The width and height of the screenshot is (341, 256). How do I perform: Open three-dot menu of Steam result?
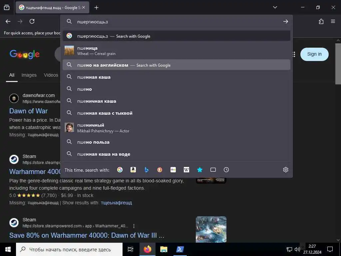coord(134,226)
